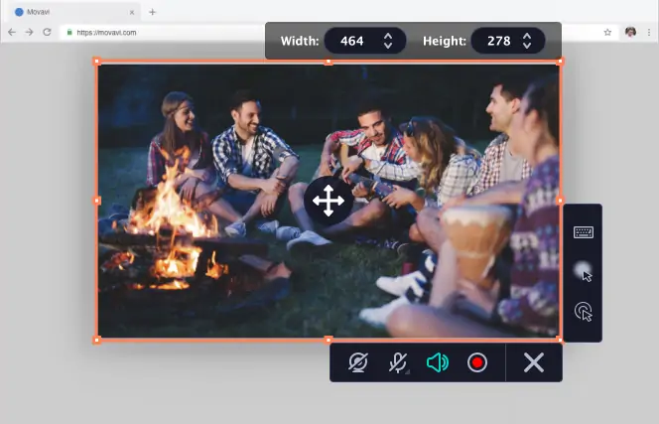Toggle the webcam capture icon
The width and height of the screenshot is (659, 424).
[358, 362]
